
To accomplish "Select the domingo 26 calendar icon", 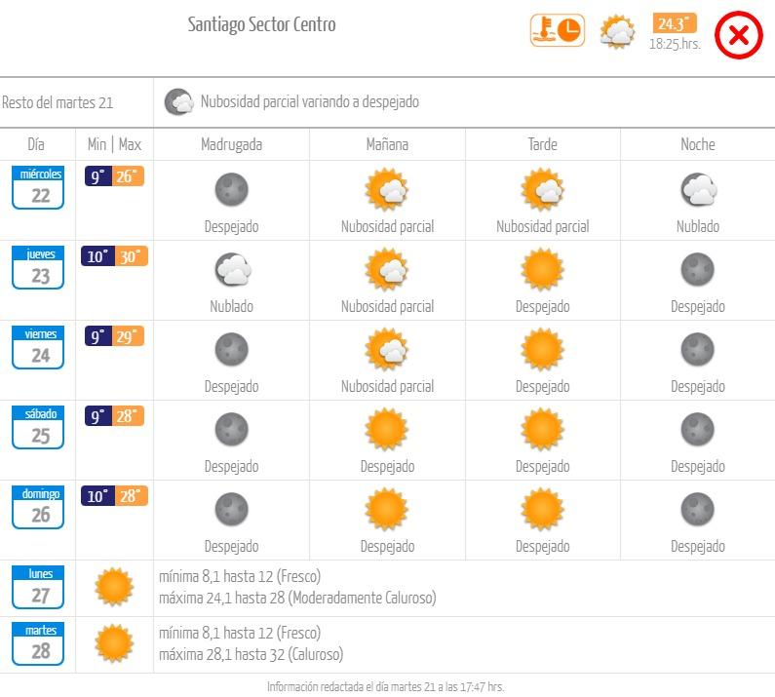I will pos(39,508).
